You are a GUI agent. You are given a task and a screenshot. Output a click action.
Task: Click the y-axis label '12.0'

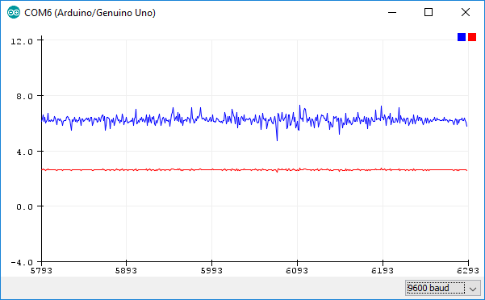coord(22,41)
